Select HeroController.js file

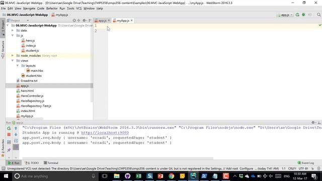(x=30, y=96)
